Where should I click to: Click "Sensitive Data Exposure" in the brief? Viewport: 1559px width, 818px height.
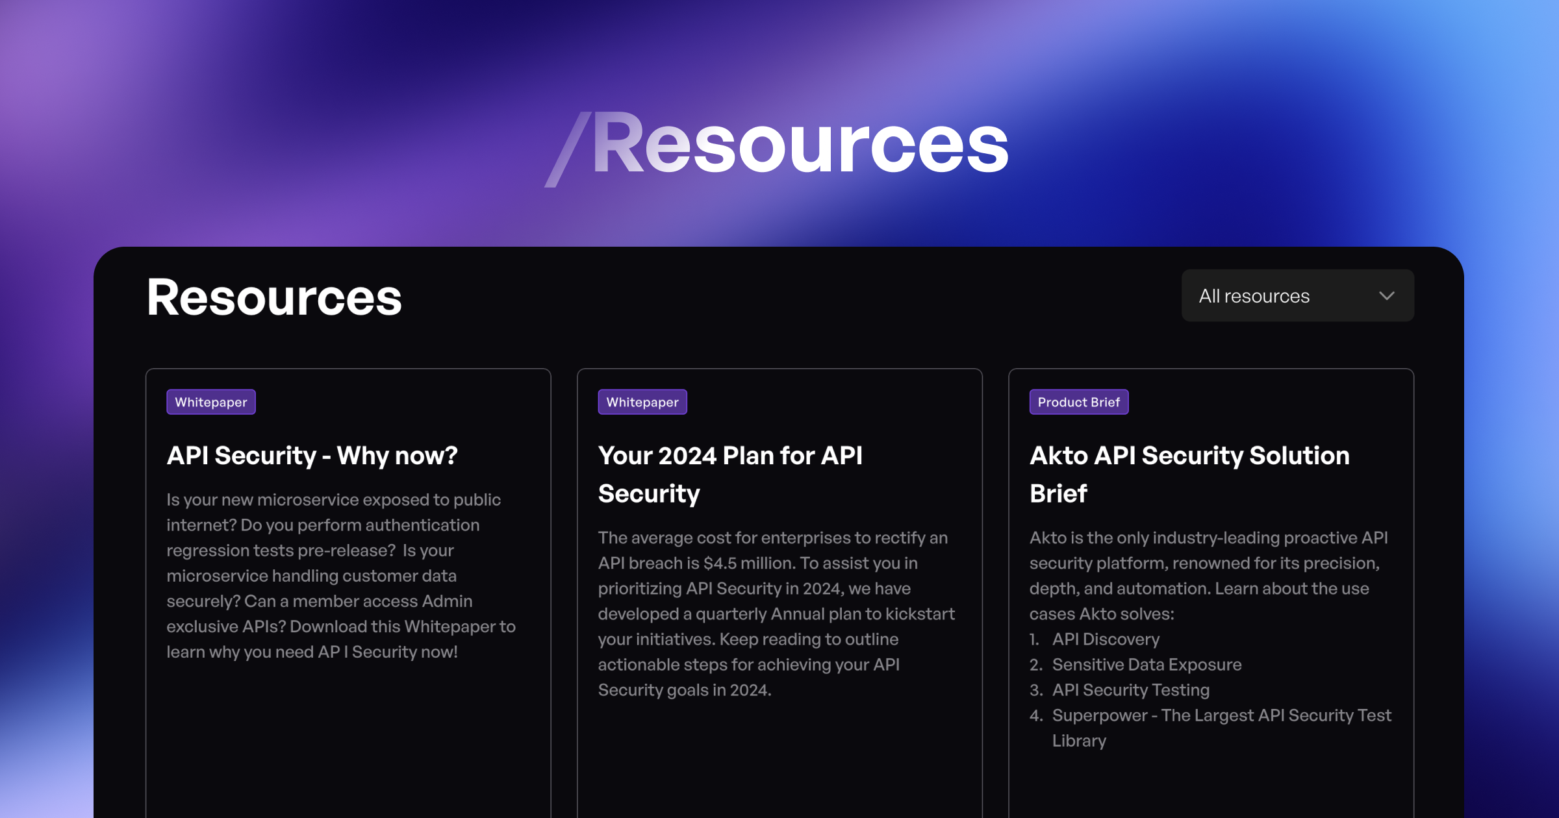(x=1147, y=665)
